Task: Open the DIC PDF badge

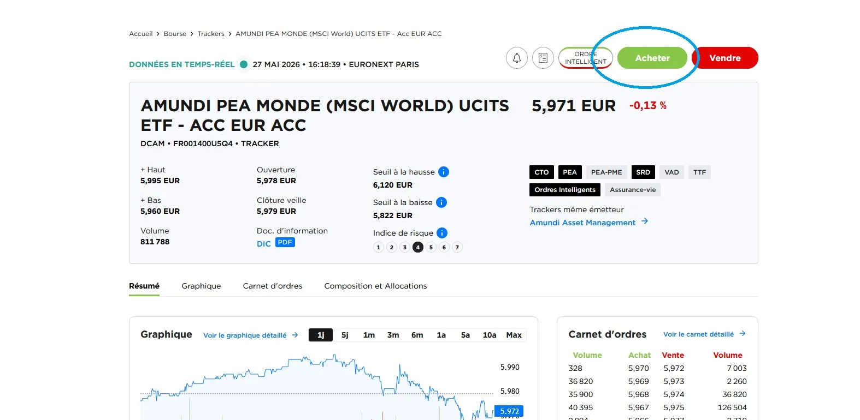Action: (285, 242)
